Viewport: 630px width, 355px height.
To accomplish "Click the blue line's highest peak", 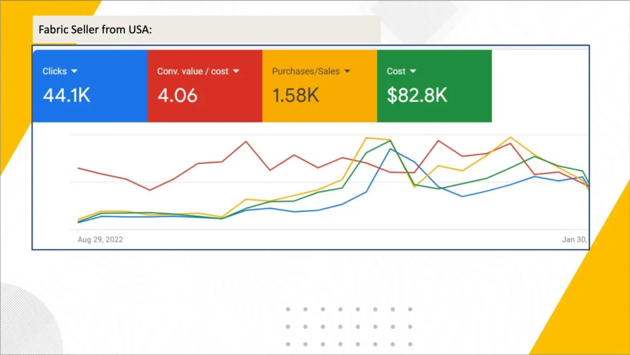I will coord(391,148).
